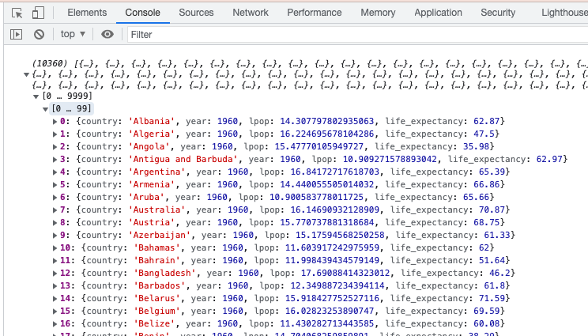
Task: Click the 'Albania' country string
Action: 152,121
